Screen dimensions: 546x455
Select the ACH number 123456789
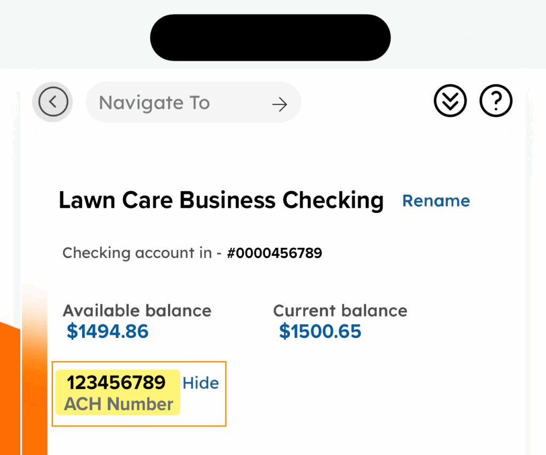pos(116,383)
